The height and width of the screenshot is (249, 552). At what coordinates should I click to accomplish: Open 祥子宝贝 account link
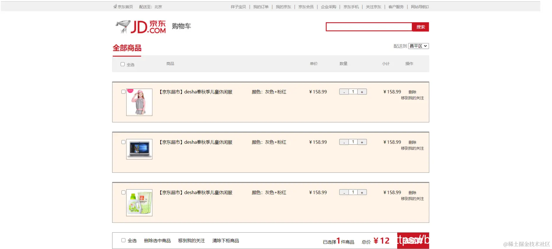pyautogui.click(x=238, y=7)
